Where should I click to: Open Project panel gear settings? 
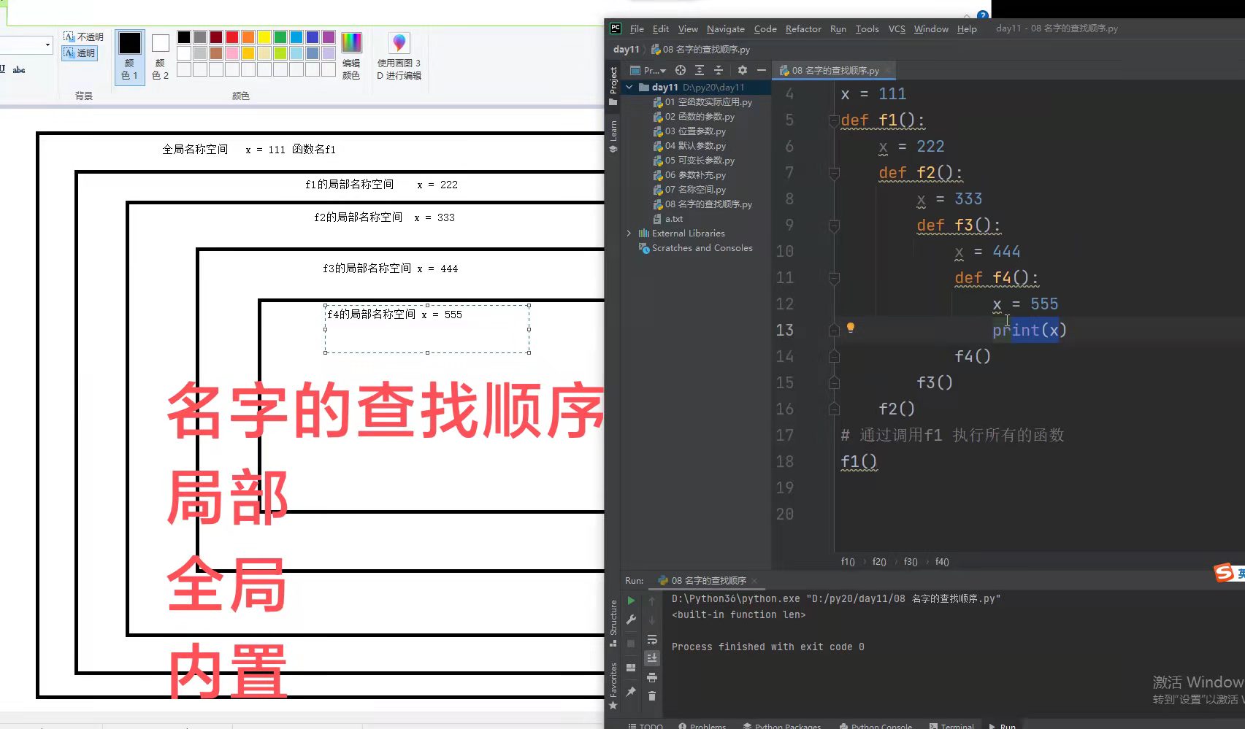tap(742, 70)
